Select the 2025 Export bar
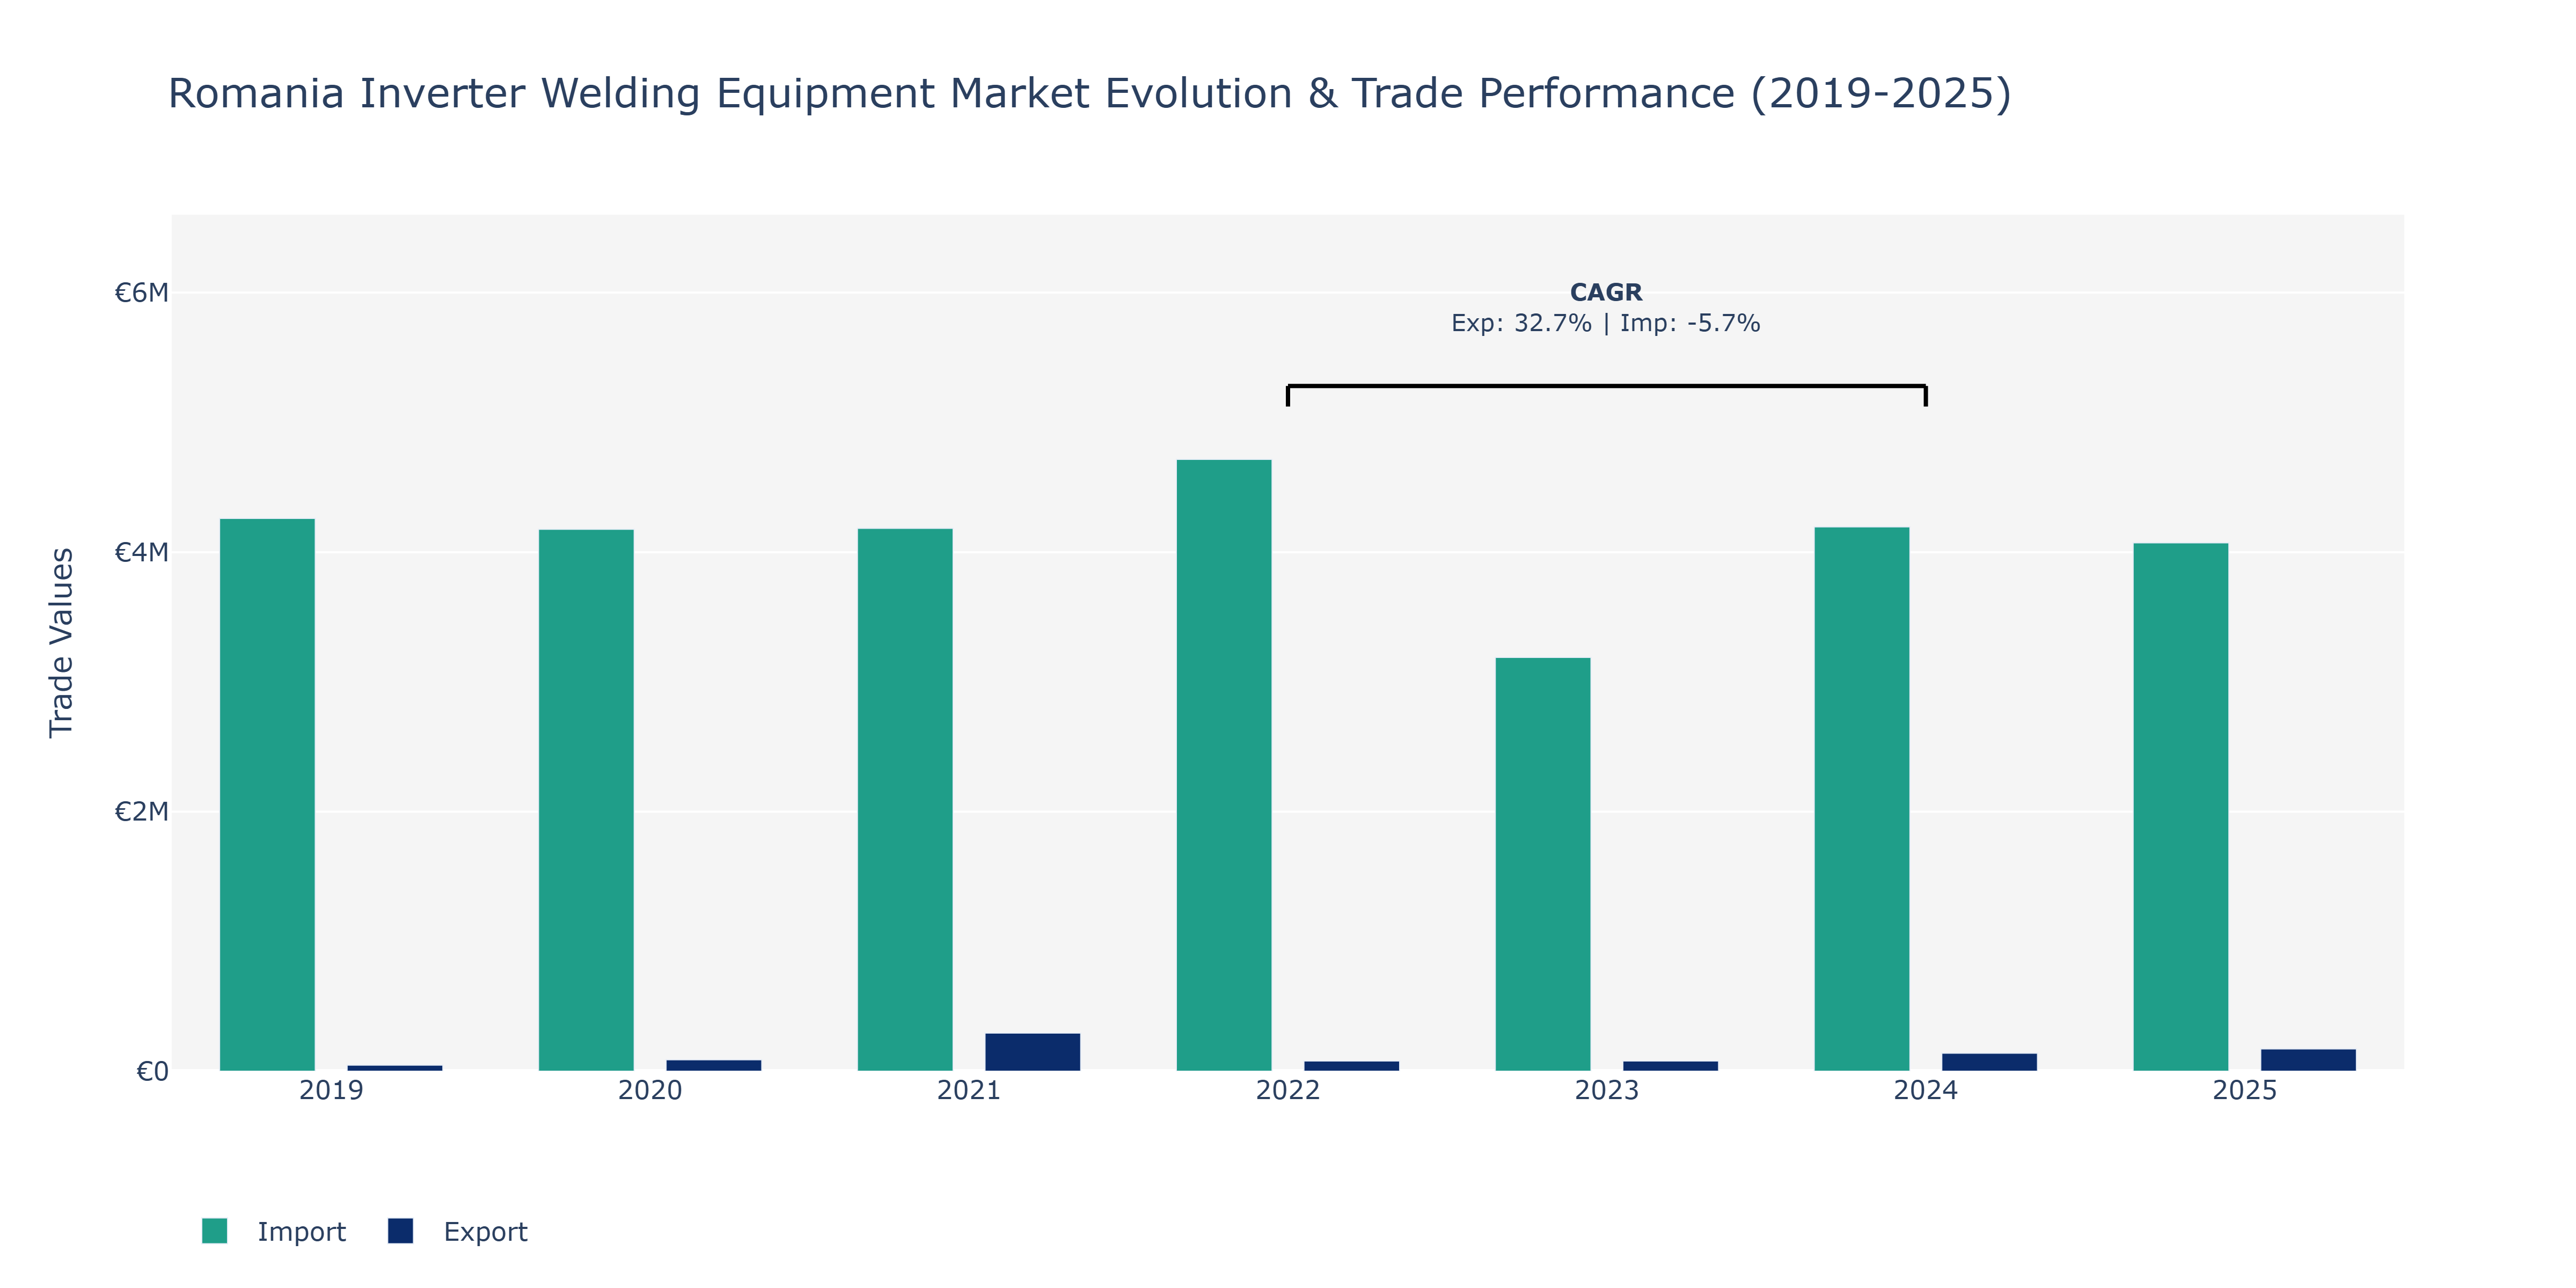2576x1288 pixels. 2309,1060
